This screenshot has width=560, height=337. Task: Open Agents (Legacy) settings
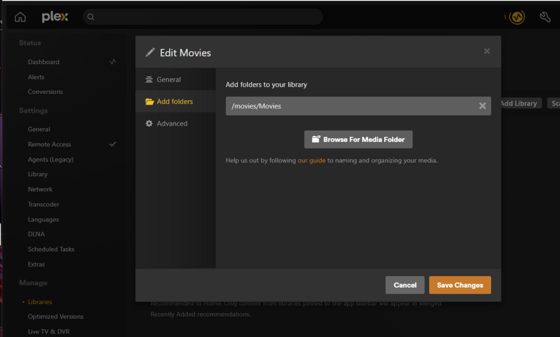click(x=51, y=159)
